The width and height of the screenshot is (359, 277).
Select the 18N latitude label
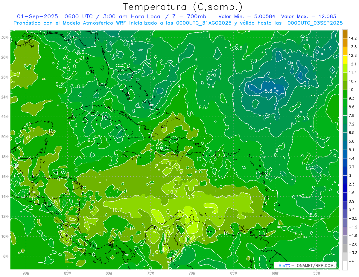point(5,157)
